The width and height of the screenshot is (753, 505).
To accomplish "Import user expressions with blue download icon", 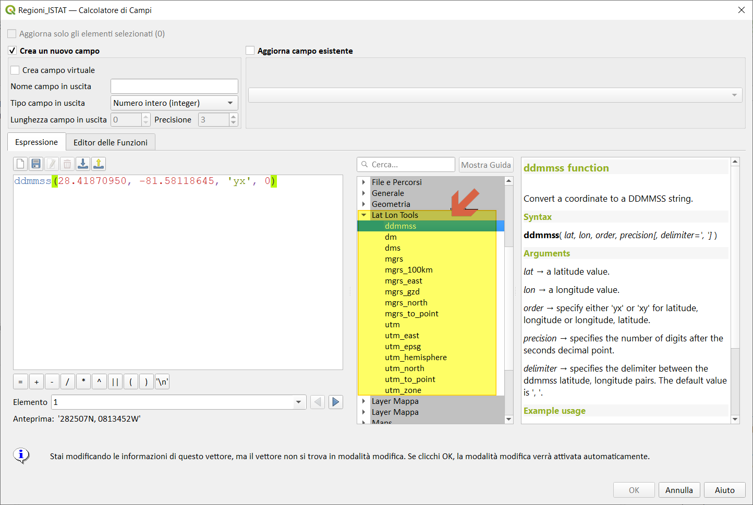I will pyautogui.click(x=83, y=163).
